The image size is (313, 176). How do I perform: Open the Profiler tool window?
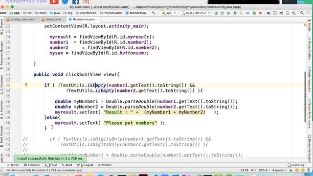(x=105, y=165)
